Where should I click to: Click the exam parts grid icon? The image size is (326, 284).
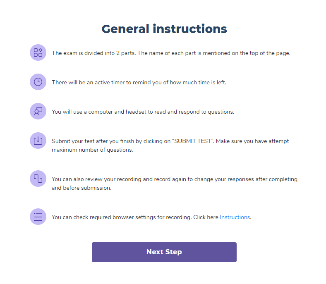[x=38, y=53]
